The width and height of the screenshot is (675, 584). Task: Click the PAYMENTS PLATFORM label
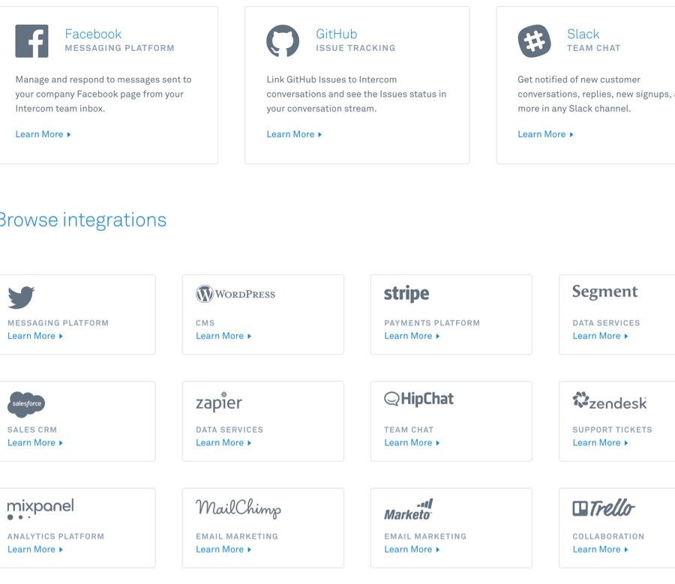pyautogui.click(x=432, y=323)
